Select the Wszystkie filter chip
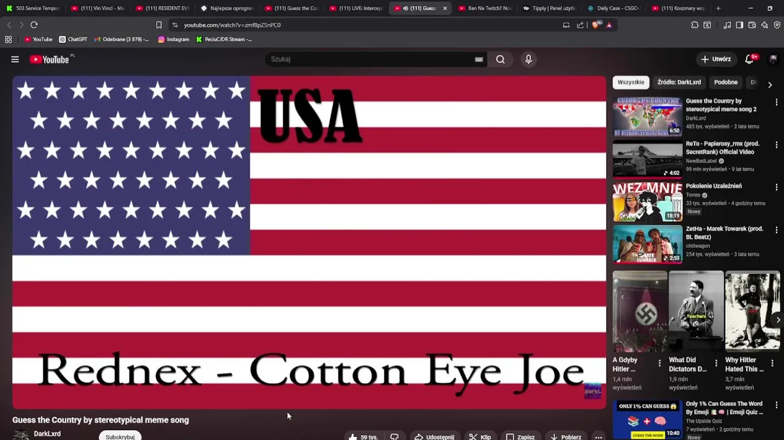Image resolution: width=784 pixels, height=440 pixels. click(x=631, y=82)
